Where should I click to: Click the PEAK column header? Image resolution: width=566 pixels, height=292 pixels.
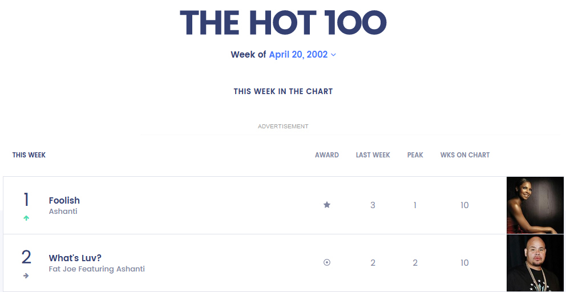[415, 155]
